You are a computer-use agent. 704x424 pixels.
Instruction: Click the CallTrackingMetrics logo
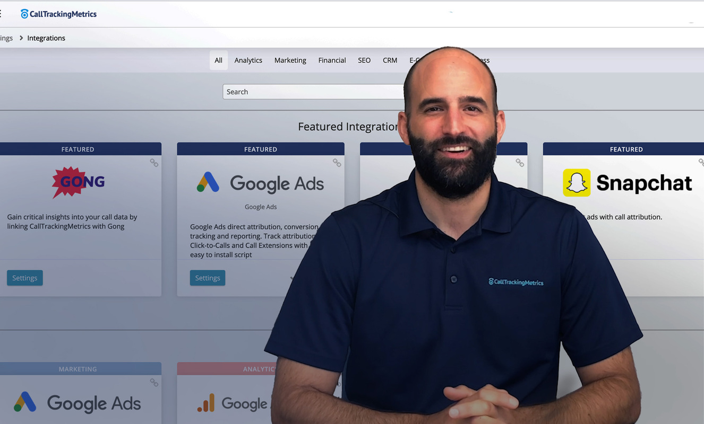pyautogui.click(x=58, y=14)
